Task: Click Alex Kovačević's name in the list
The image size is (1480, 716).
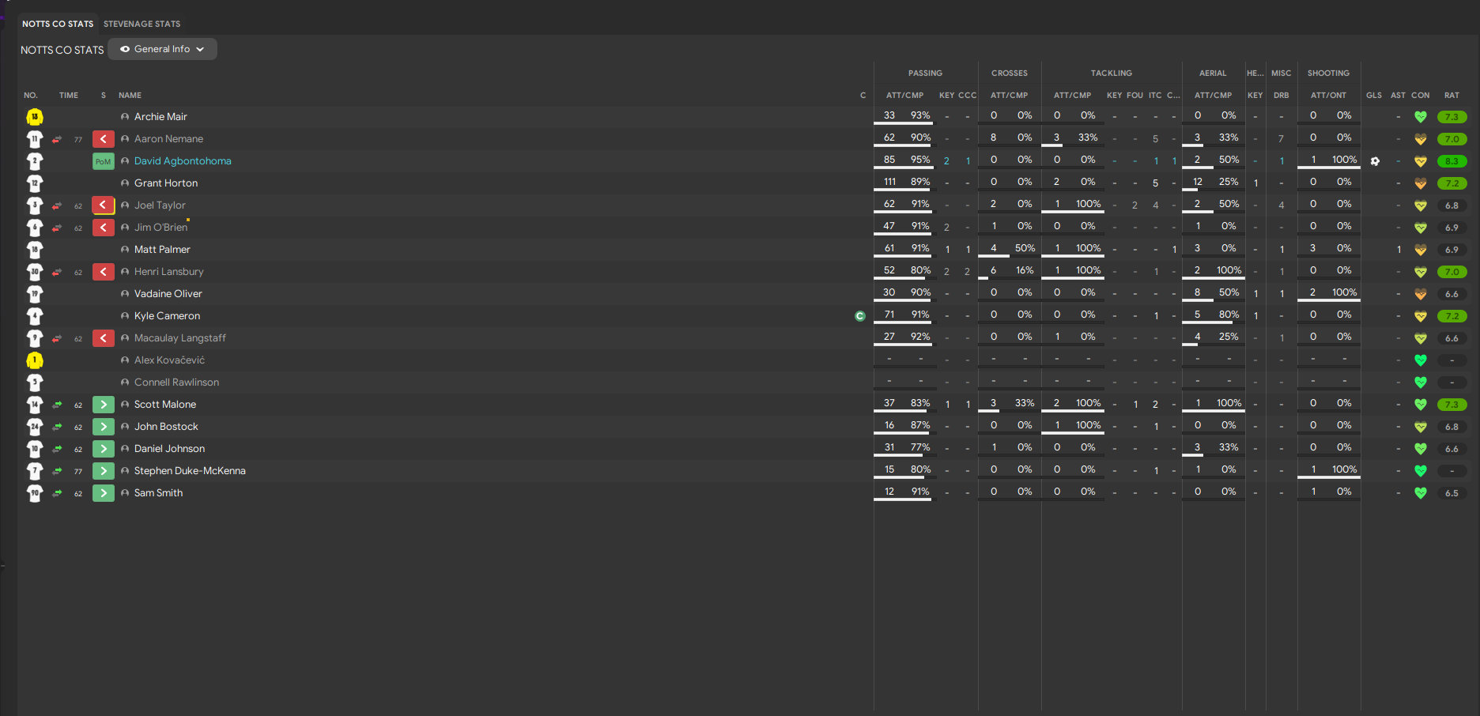Action: coord(169,360)
